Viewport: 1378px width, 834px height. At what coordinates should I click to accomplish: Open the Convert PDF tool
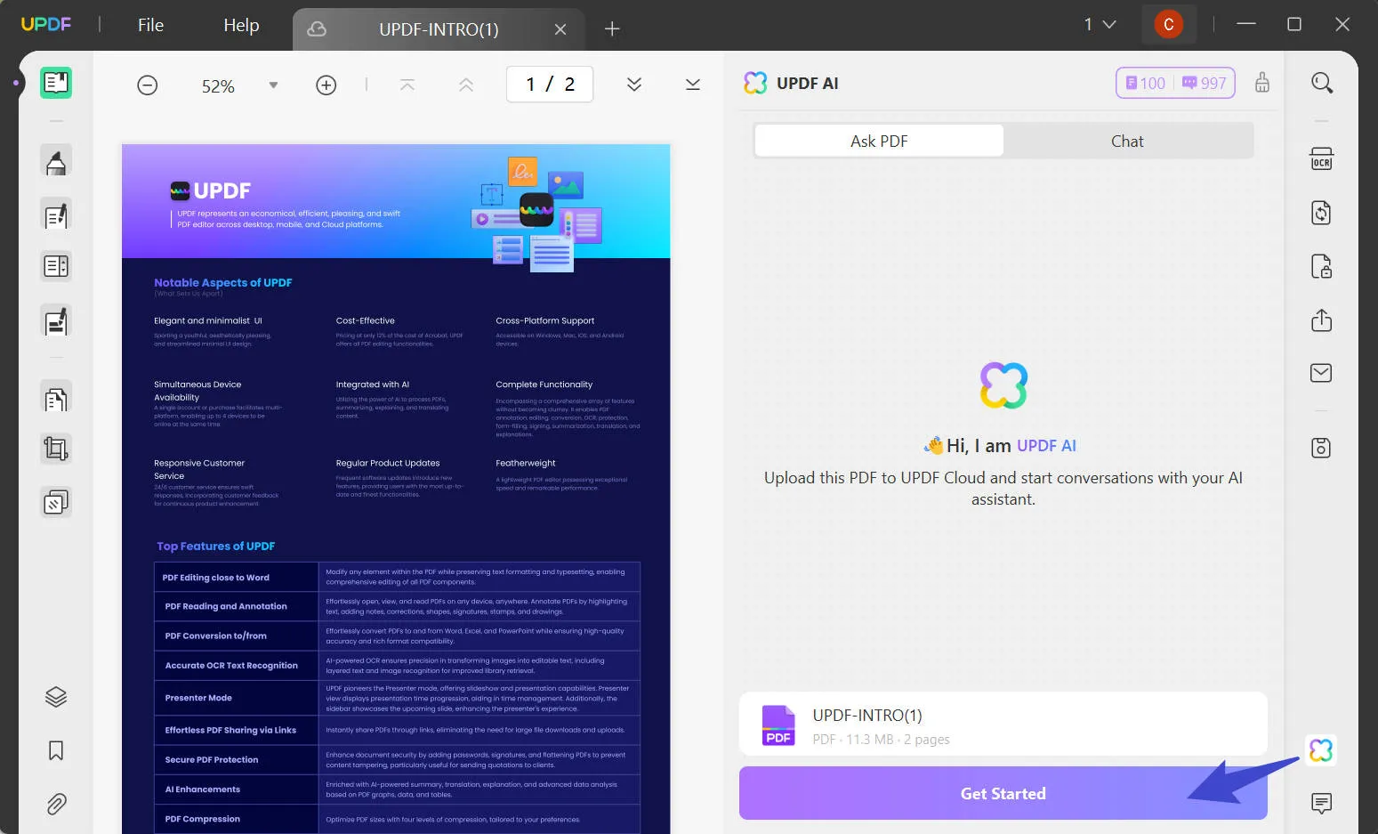click(1322, 213)
